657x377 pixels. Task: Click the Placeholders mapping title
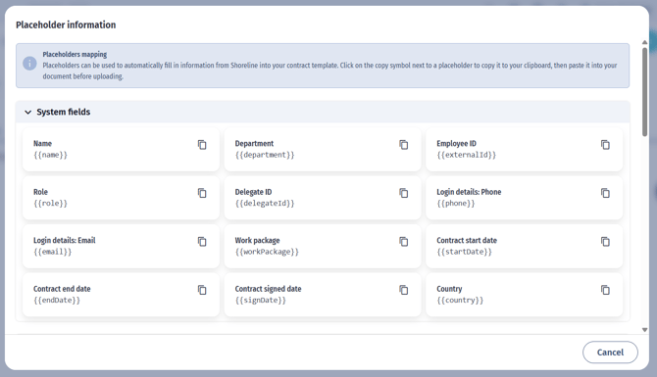coord(75,55)
